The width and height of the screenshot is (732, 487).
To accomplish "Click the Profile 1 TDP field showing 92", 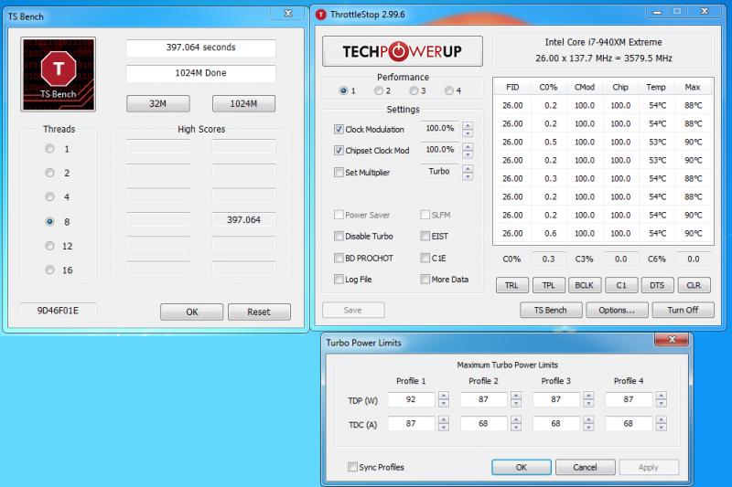I will tap(411, 399).
